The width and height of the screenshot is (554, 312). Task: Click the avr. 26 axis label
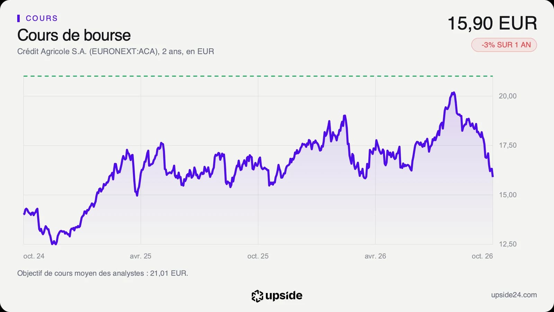[x=375, y=256]
